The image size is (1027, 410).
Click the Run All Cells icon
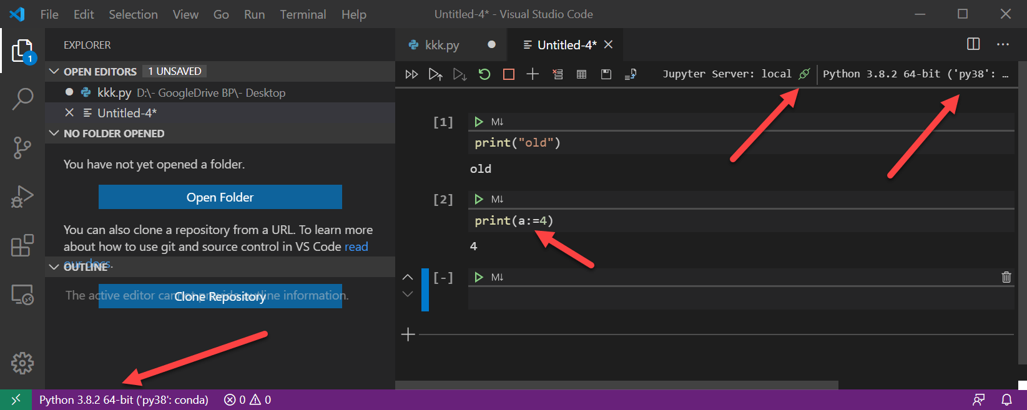(x=411, y=74)
